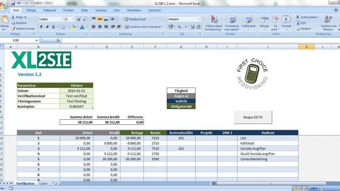This screenshot has height=191, width=340.
Task: Open Villkorsstyrd formatering
Action: (x=214, y=23)
